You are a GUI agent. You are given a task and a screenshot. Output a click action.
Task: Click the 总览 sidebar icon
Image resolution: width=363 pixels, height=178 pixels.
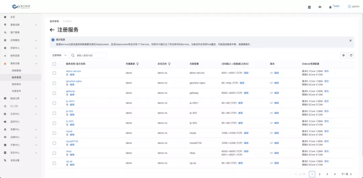coord(5,17)
